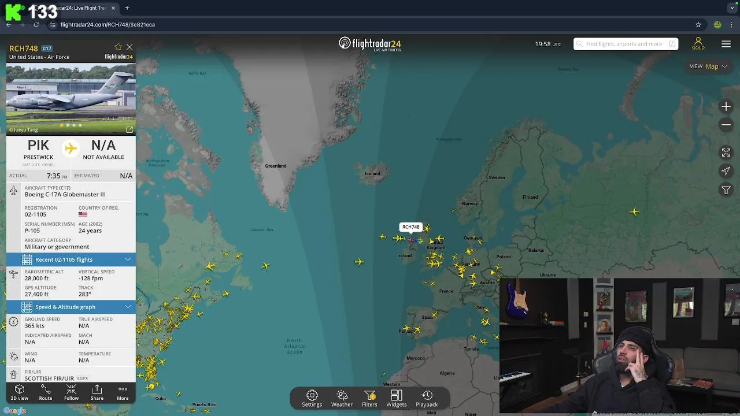The width and height of the screenshot is (740, 416).
Task: Click the 365 kts ground speed value
Action: click(x=34, y=326)
